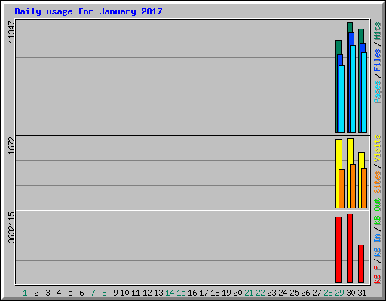Click day number 1 on the x-axis
This screenshot has width=386, height=301.
25,293
